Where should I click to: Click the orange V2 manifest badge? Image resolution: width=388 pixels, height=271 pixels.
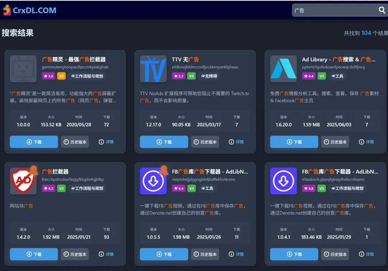tap(61, 76)
